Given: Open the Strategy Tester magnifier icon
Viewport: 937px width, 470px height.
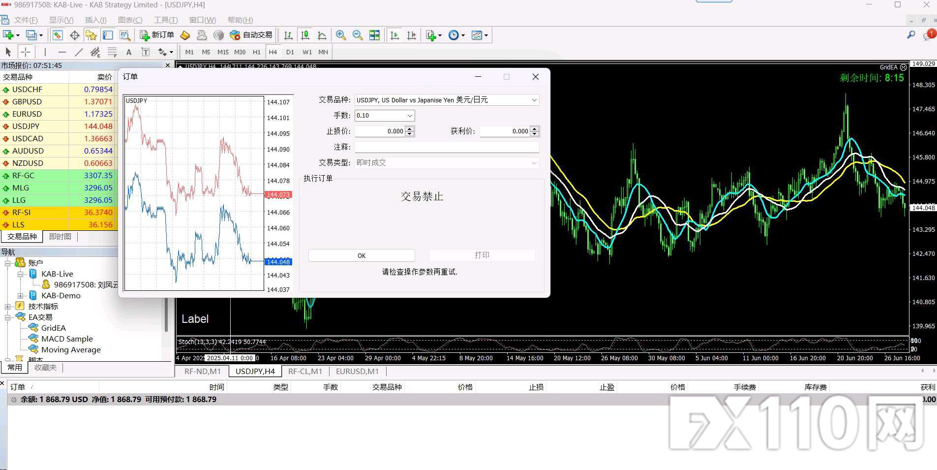Looking at the screenshot, I should [x=125, y=35].
